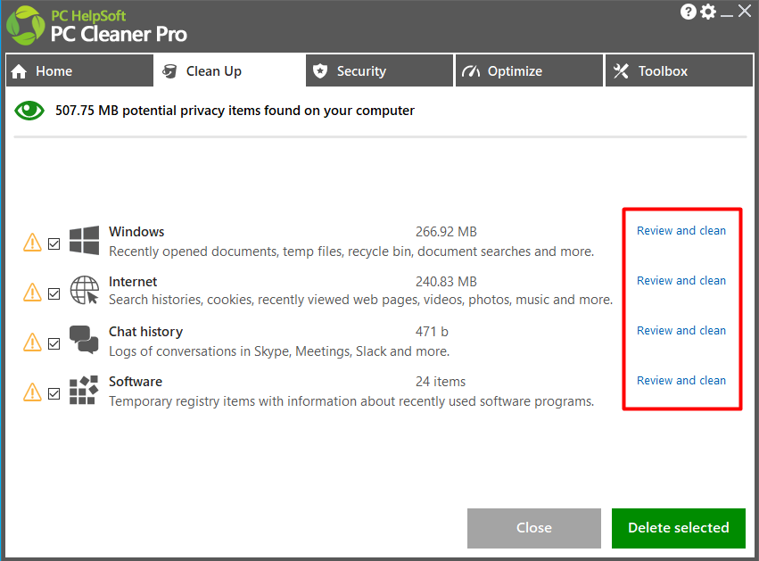
Task: Click description 'Logs of conversations in Skype'
Action: coord(279,351)
